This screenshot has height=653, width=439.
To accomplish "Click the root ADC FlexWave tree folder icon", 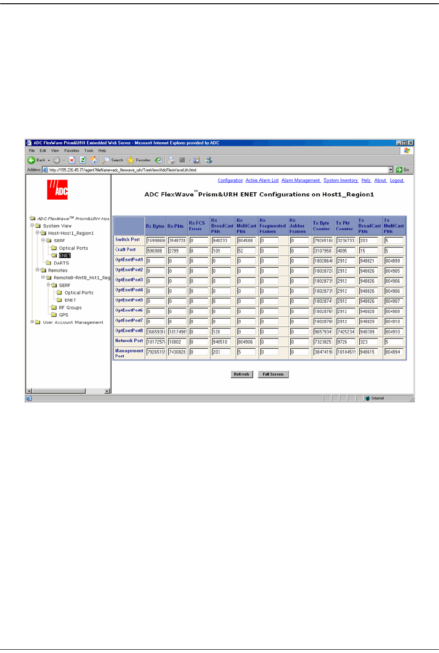I will point(32,218).
